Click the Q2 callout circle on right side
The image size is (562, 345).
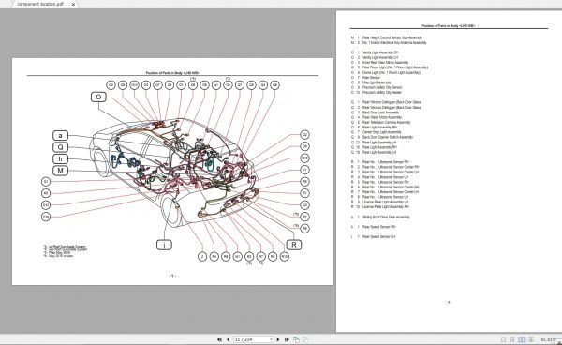click(x=304, y=135)
